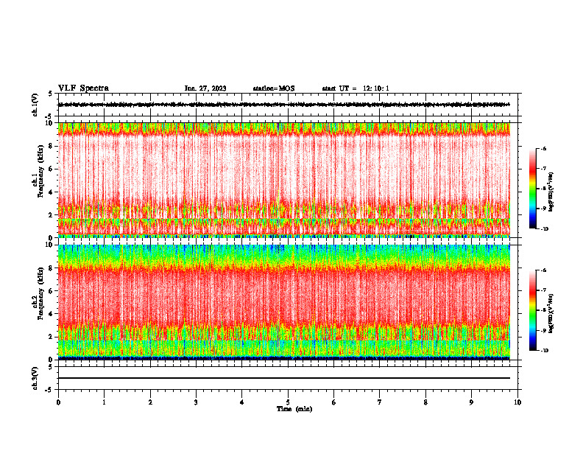Select the date text "Jan. 27, 2023"
The width and height of the screenshot is (583, 451).
point(205,88)
